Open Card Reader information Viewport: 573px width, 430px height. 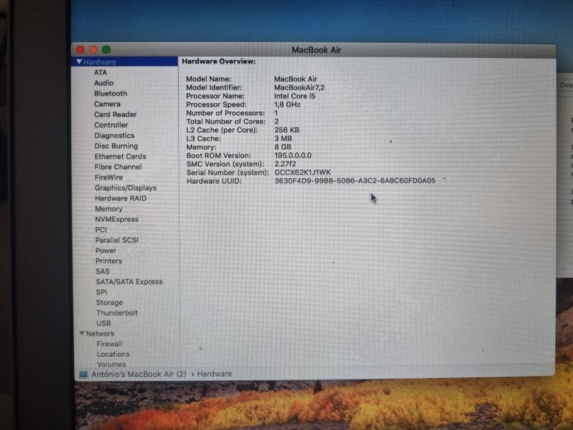click(x=115, y=114)
